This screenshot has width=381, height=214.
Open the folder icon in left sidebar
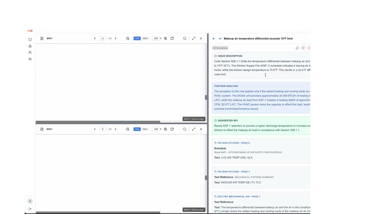pyautogui.click(x=30, y=39)
